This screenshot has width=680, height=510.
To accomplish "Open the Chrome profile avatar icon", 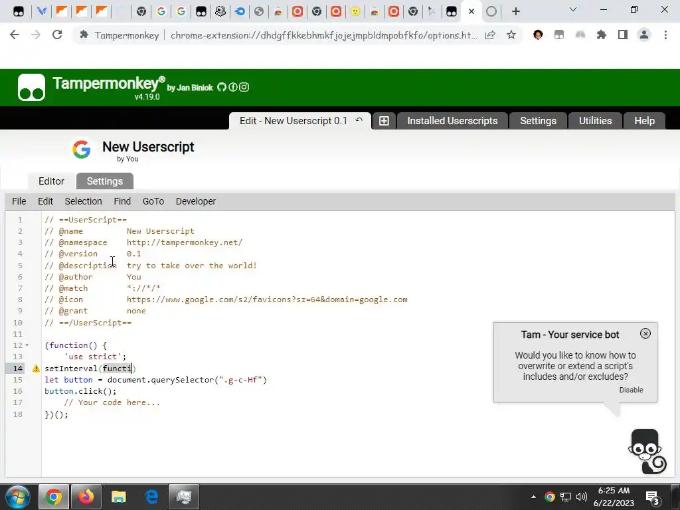I will click(644, 35).
